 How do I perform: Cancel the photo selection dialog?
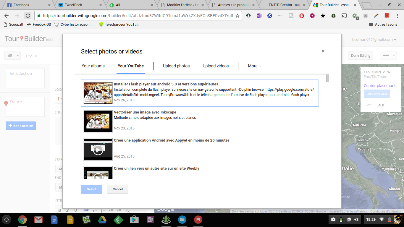[118, 189]
